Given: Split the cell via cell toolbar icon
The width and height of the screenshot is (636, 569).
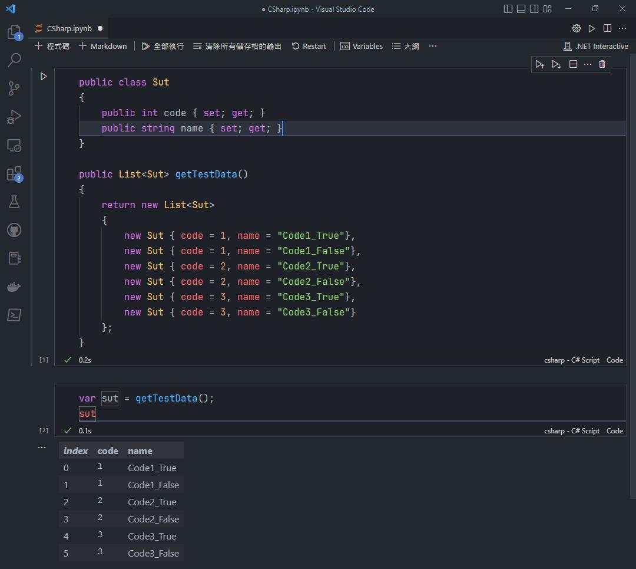Looking at the screenshot, I should pos(573,64).
